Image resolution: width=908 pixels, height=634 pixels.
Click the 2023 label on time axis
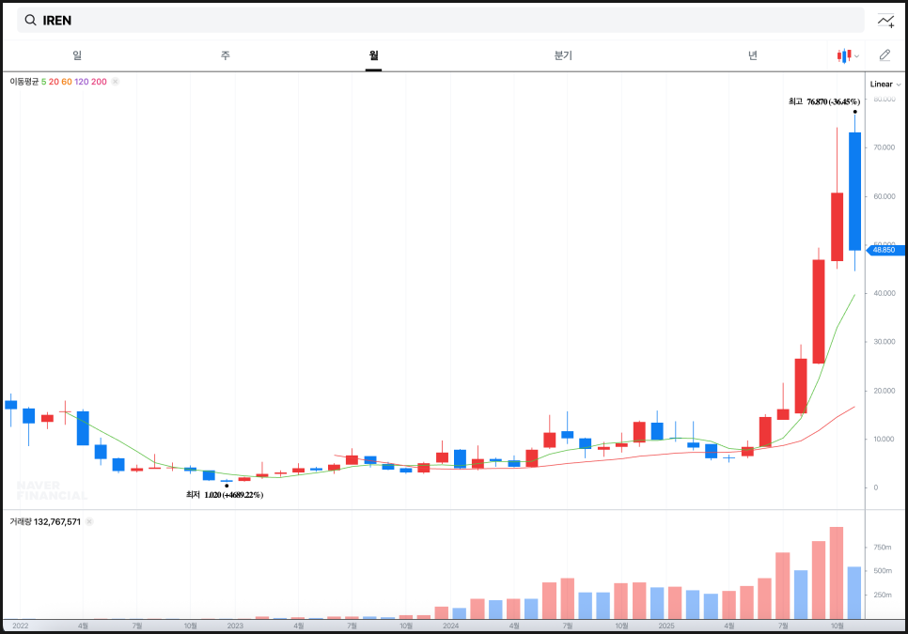235,626
